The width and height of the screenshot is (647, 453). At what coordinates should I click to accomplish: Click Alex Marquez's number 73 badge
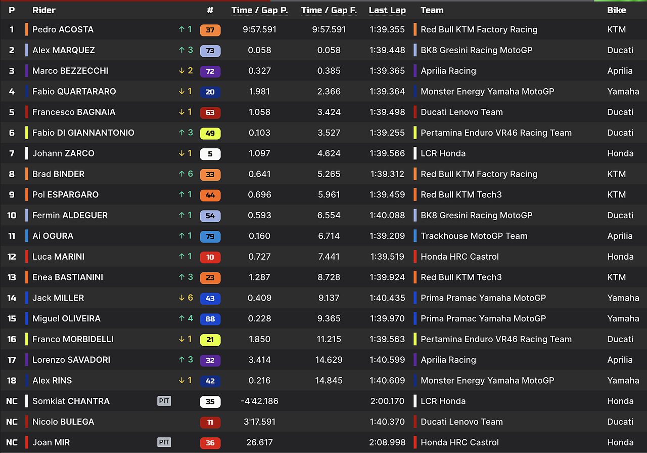tap(210, 51)
